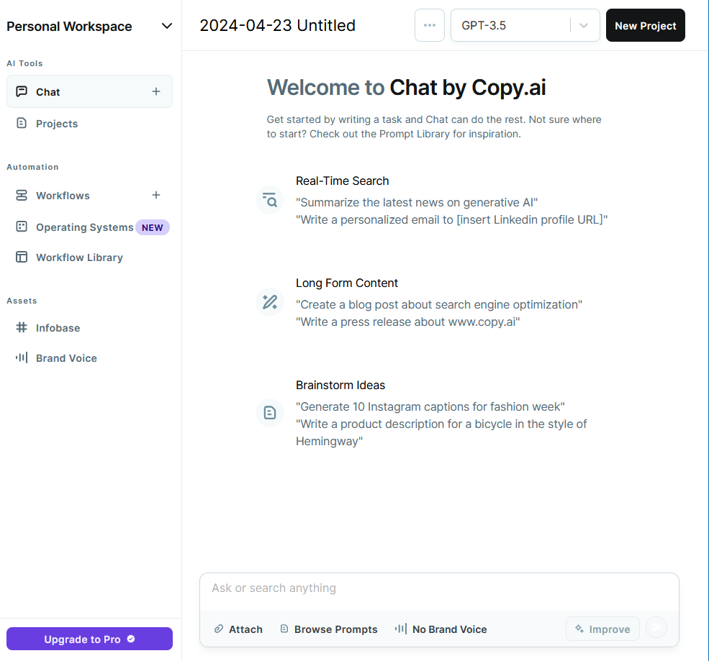Open the Projects section

(56, 123)
